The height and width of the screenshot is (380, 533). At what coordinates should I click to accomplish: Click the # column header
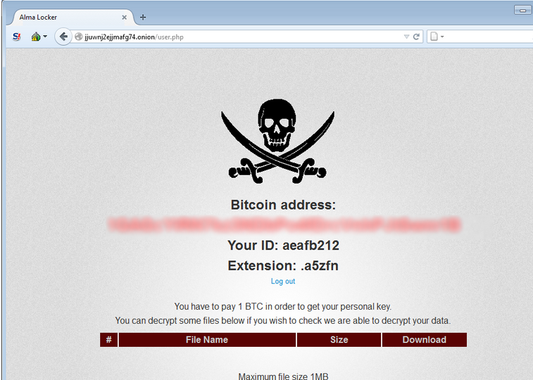(108, 340)
